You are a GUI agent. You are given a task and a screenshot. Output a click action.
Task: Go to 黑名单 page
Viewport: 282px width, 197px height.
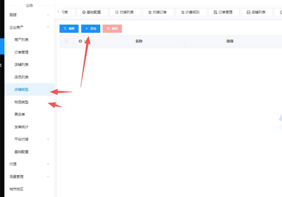click(20, 114)
